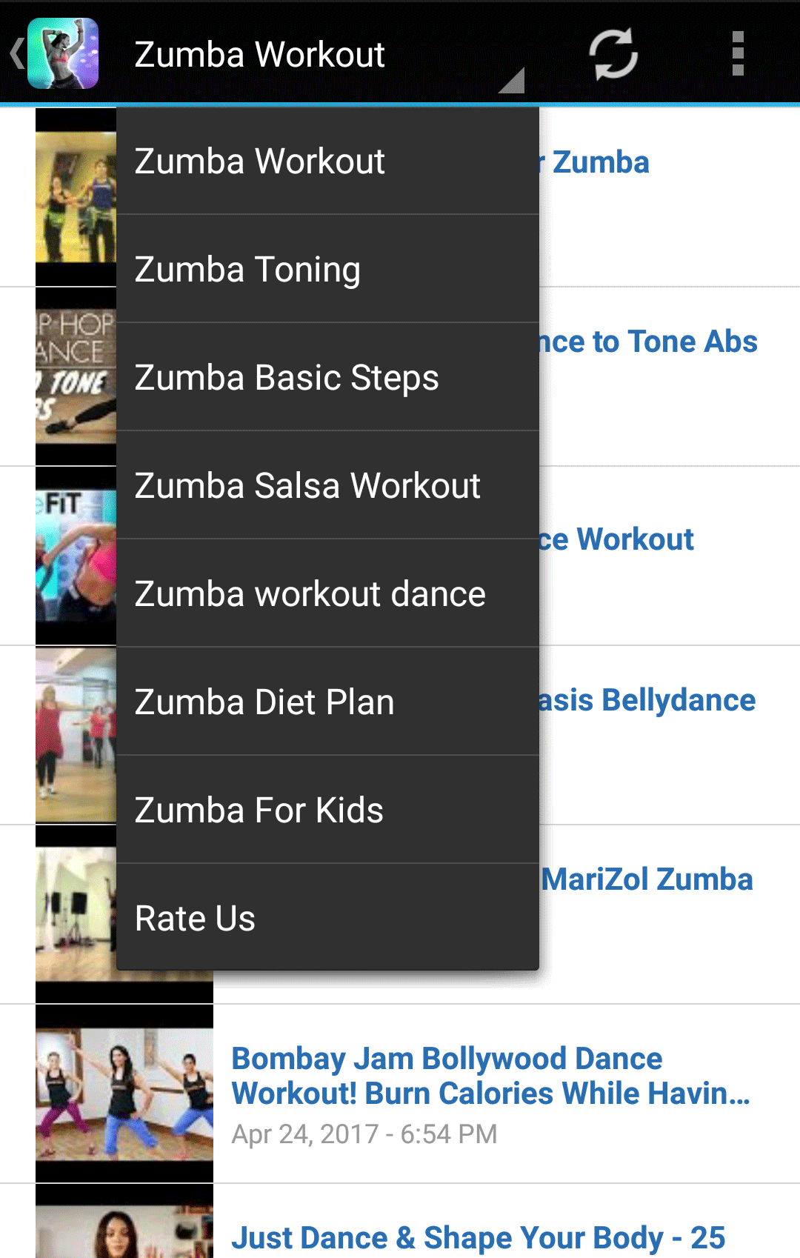Collapse the Zumba Workout category dropdown
The image size is (800, 1258).
[326, 55]
